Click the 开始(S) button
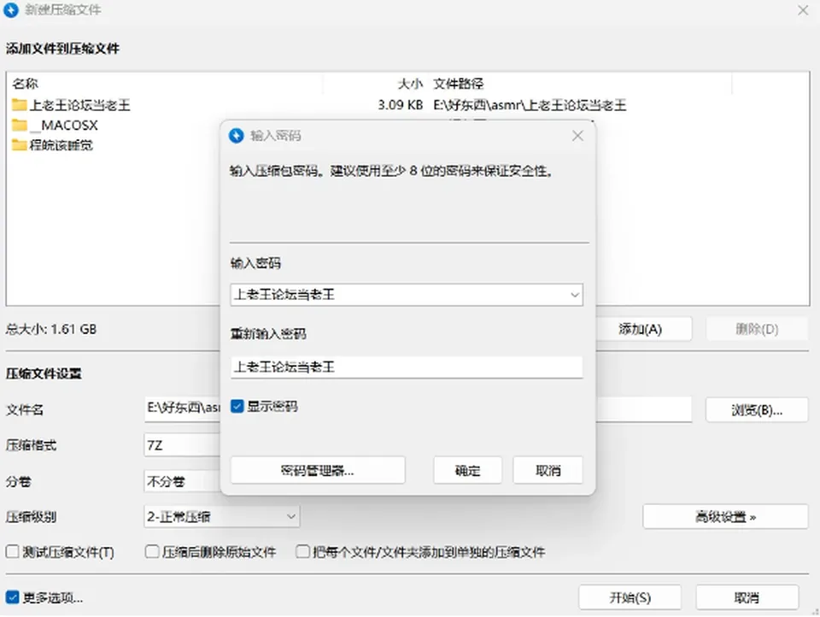820x617 pixels. click(x=630, y=597)
